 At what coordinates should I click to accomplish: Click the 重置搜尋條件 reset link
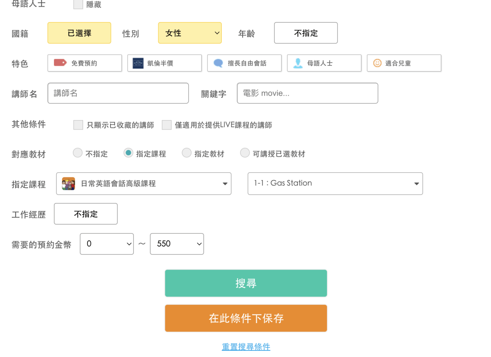[x=245, y=346]
